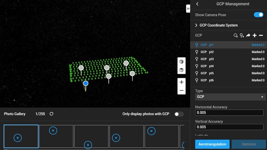Viewport: 267px width, 150px height.
Task: Select GCP pt3 row in list
Action: [229, 59]
